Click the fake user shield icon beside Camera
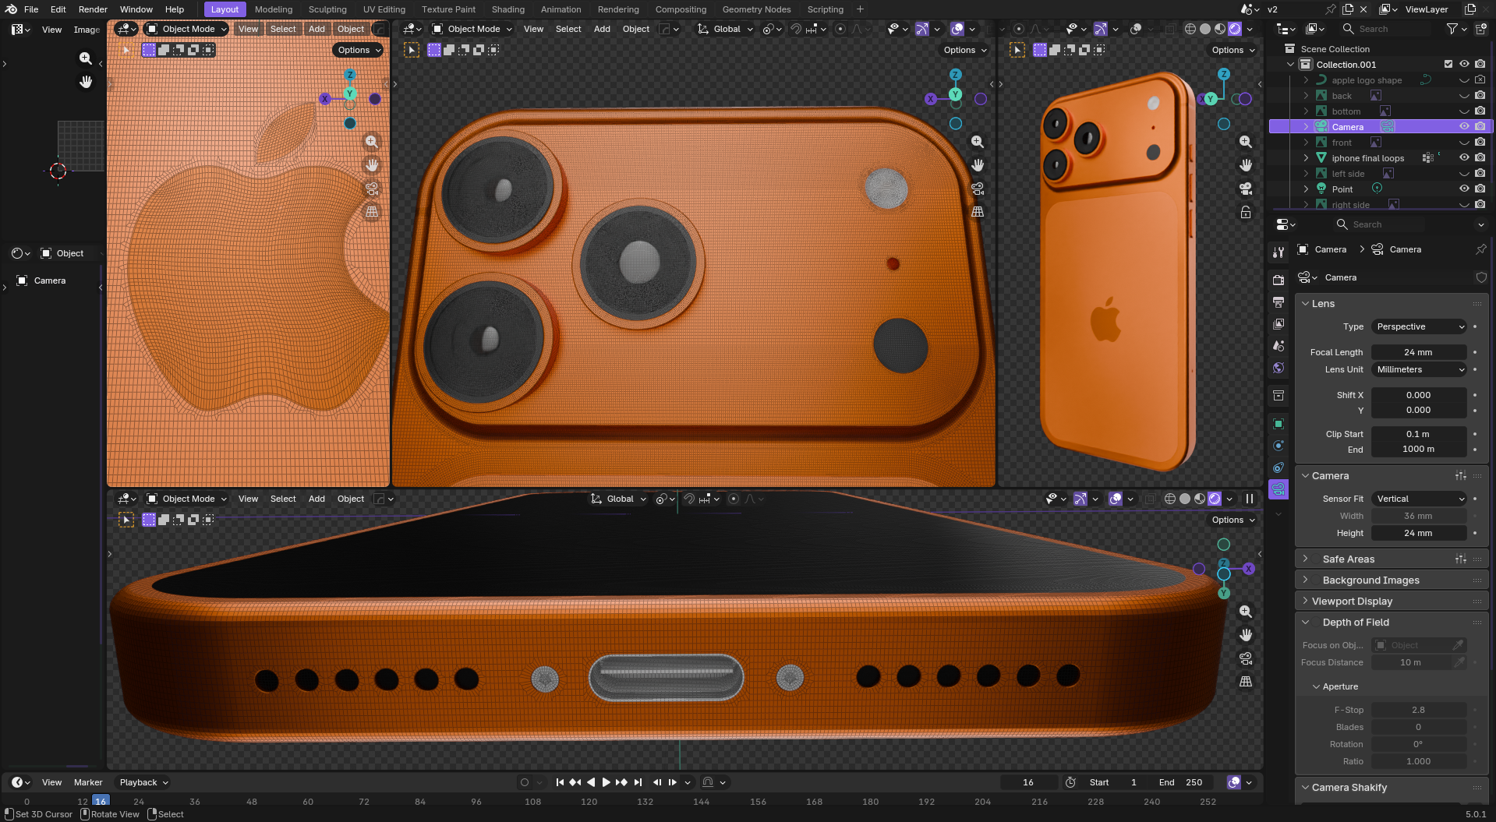Viewport: 1496px width, 822px height. tap(1481, 277)
